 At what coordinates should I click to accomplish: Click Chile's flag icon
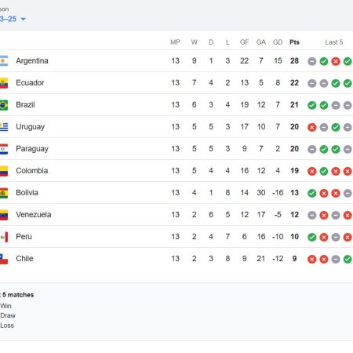click(4, 259)
